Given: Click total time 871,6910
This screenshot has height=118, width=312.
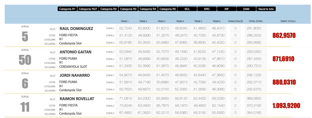Looking at the screenshot, I should coord(283,59).
